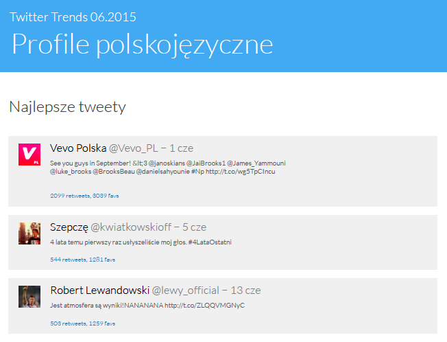The width and height of the screenshot is (447, 342).
Task: Open the 508 retweets, 1259 favs link
Action: pyautogui.click(x=82, y=323)
